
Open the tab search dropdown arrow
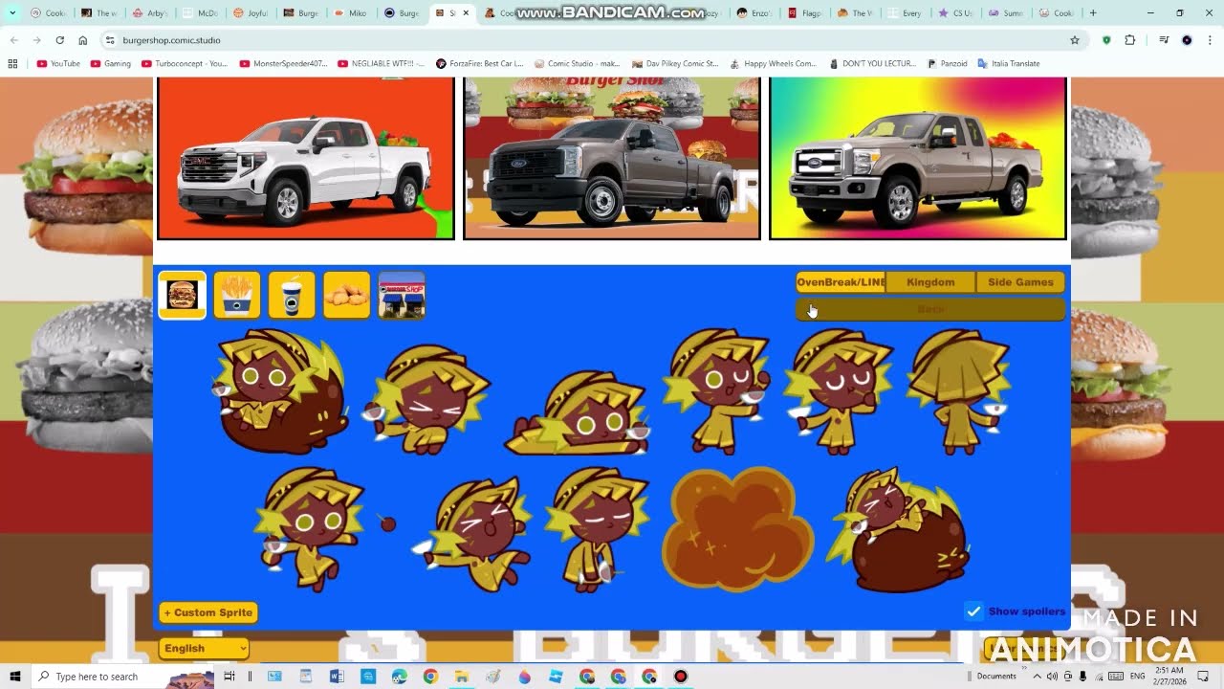click(x=12, y=13)
